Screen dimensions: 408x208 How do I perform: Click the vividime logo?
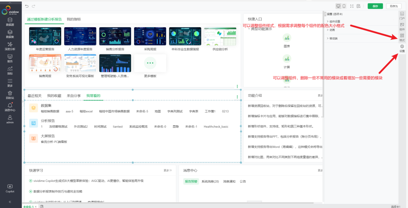coord(10,10)
